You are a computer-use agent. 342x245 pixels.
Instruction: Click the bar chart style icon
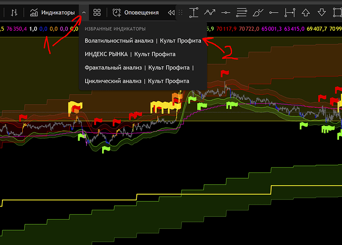(15, 12)
